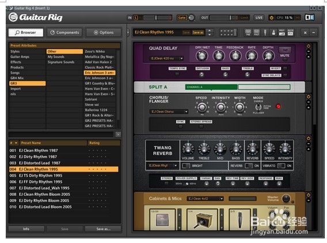327x243 pixels.
Task: Sort presets by Rating column
Action: point(104,143)
